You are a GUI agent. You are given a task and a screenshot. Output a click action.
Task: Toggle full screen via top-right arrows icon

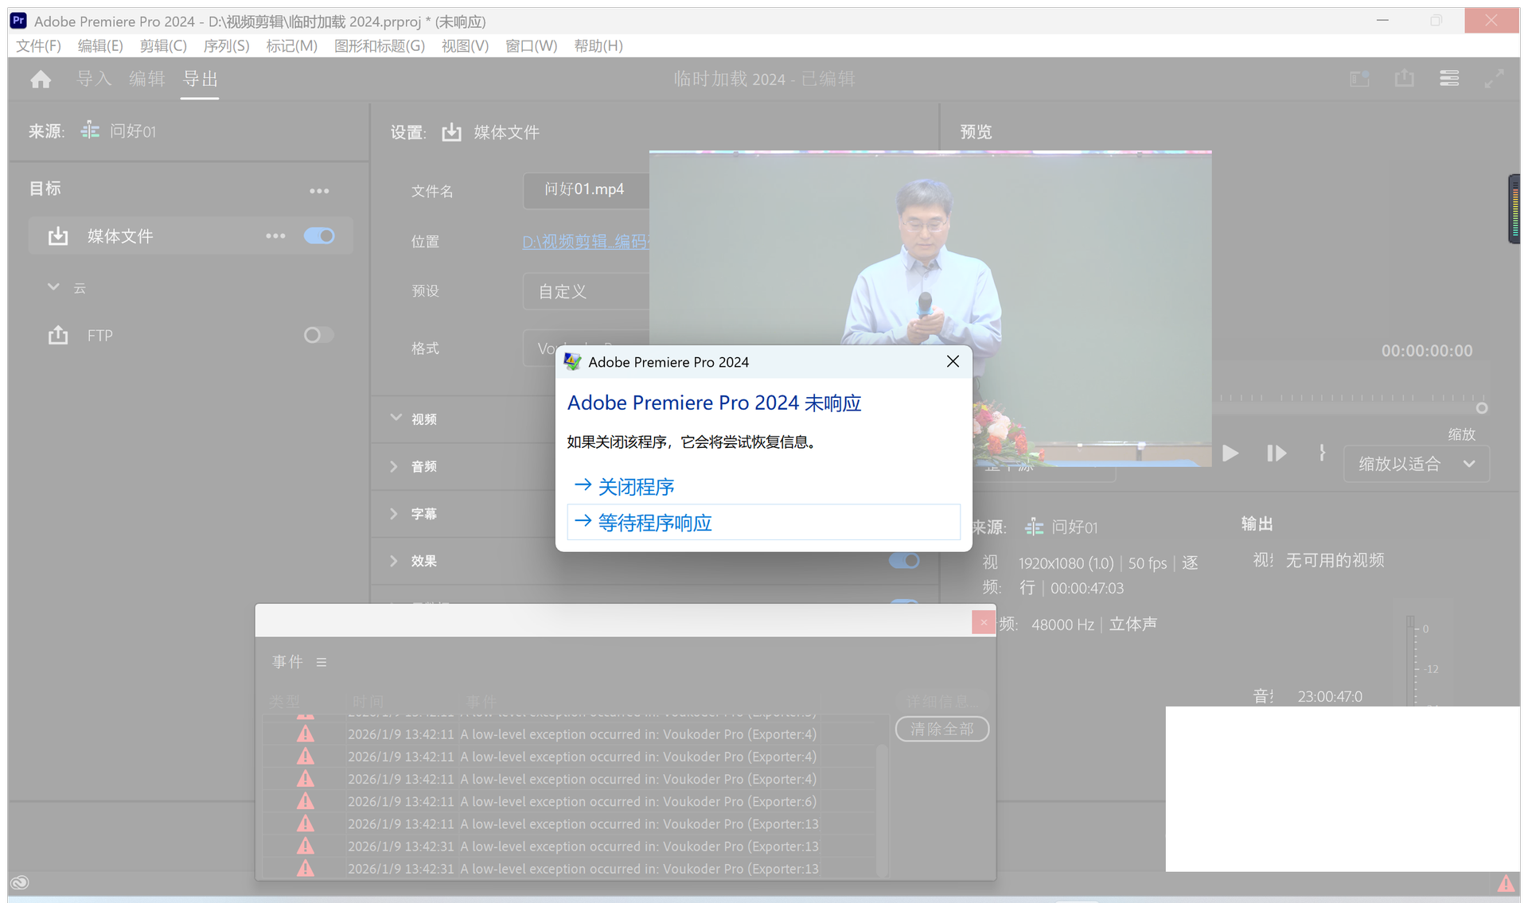[1494, 78]
